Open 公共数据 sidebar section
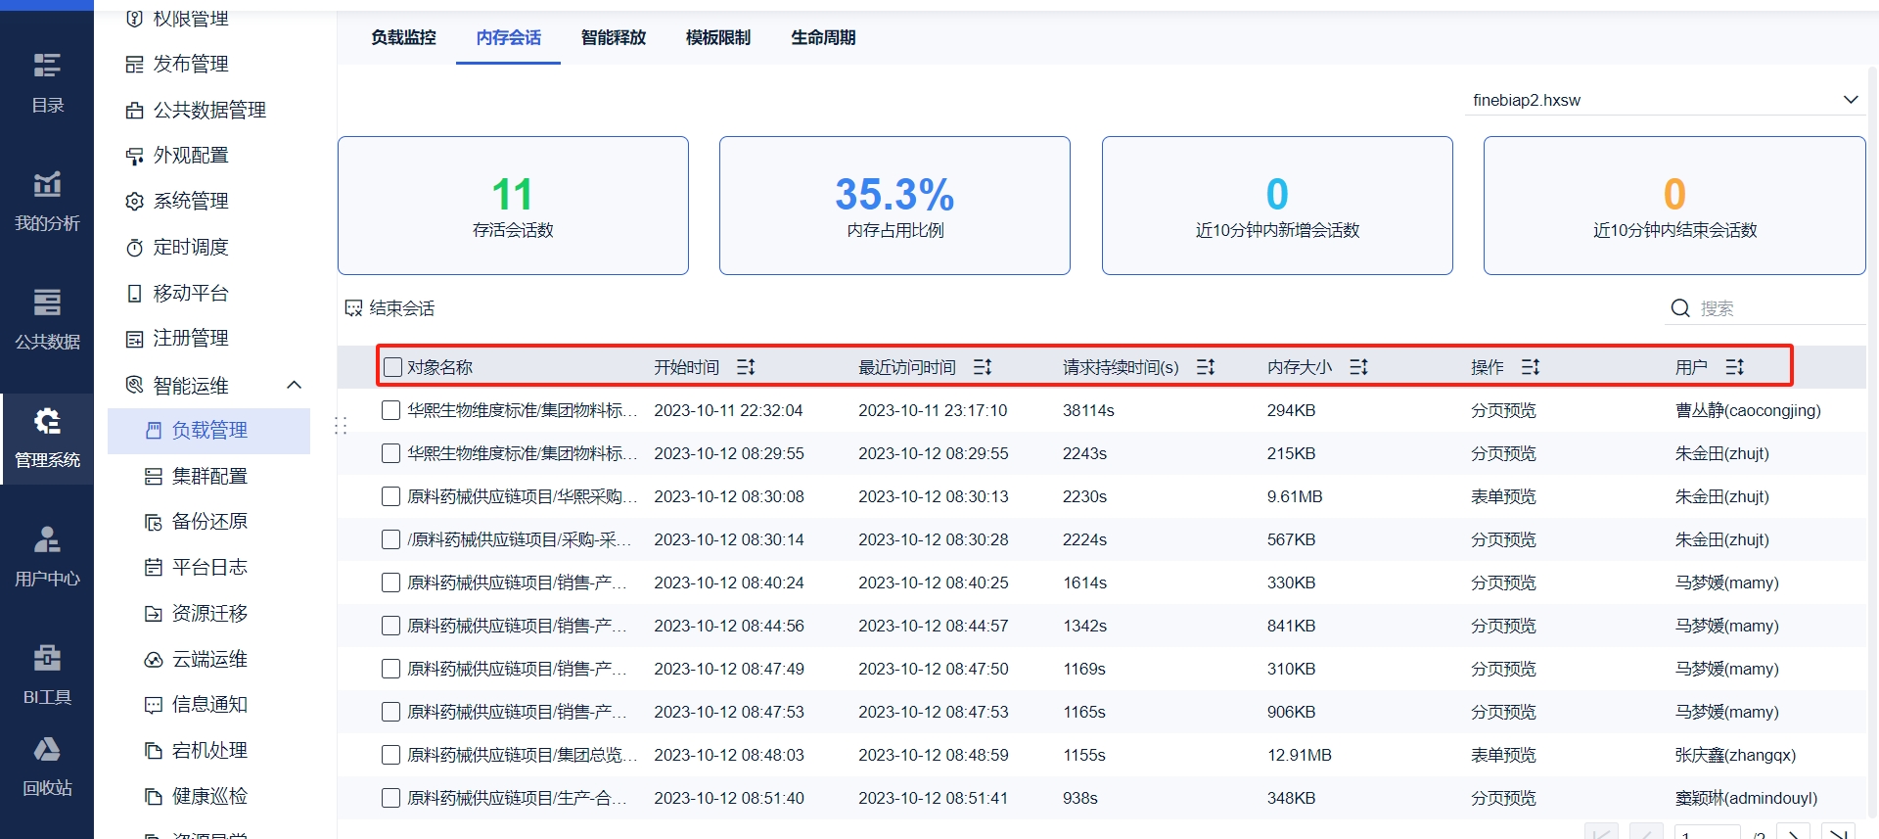The height and width of the screenshot is (839, 1879). coord(47,320)
